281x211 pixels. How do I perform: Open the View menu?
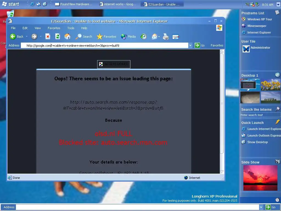point(38,28)
